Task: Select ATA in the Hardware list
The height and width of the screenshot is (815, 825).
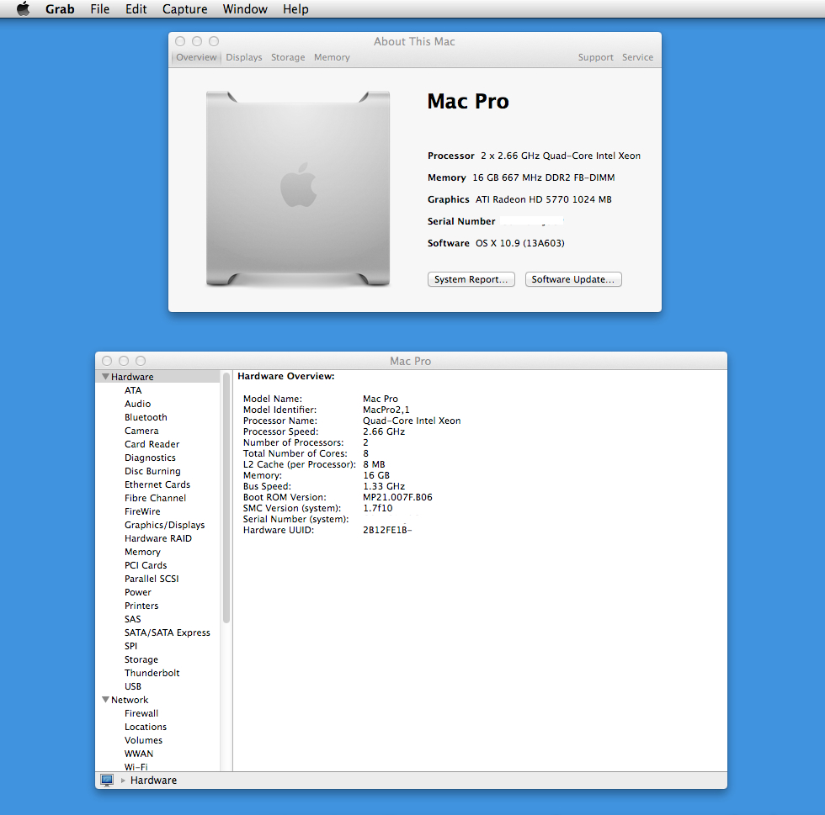Action: (x=133, y=390)
